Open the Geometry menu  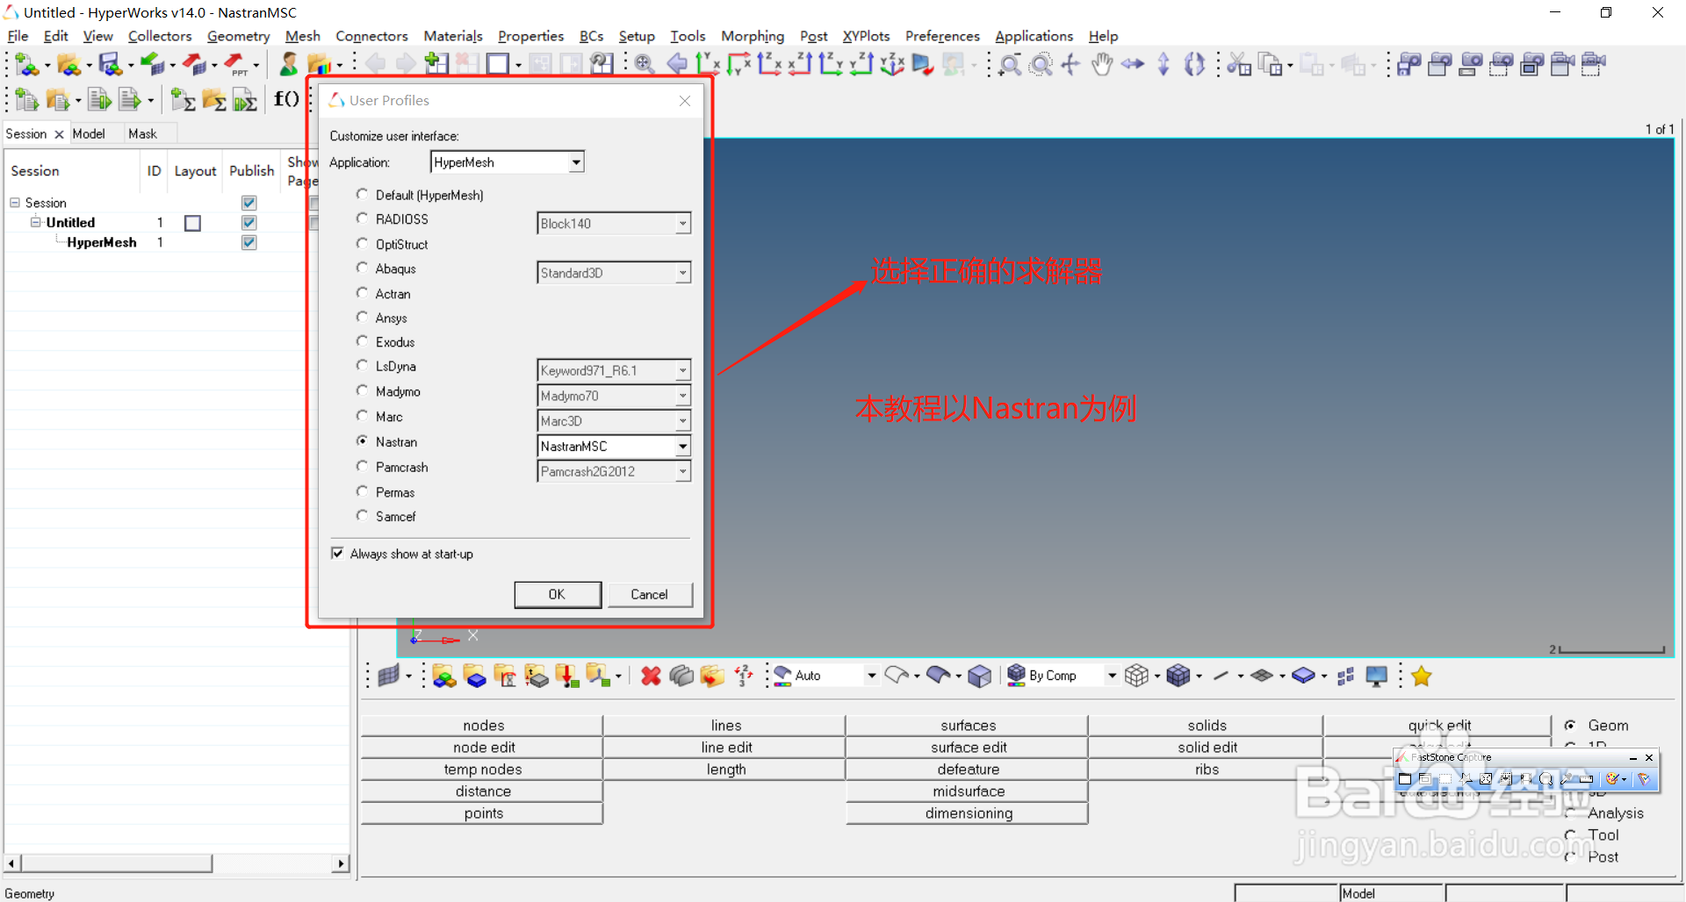point(238,36)
